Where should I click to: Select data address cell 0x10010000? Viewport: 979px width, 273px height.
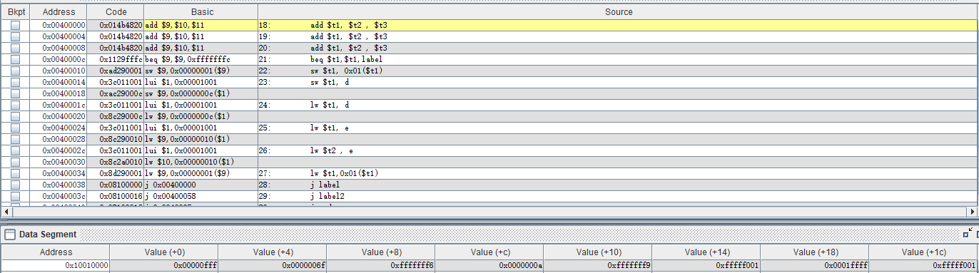56,265
